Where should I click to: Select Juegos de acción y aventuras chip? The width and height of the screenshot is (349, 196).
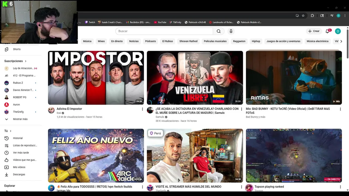point(283,41)
